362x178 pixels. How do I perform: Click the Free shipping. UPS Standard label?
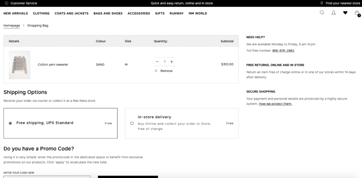click(45, 123)
